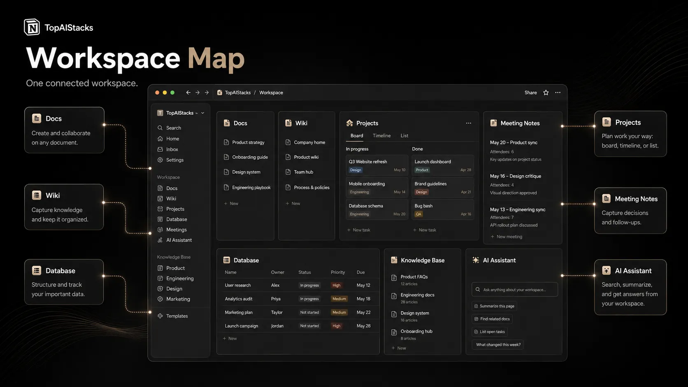Click the Search magnifier icon in sidebar
688x387 pixels.
tap(160, 128)
